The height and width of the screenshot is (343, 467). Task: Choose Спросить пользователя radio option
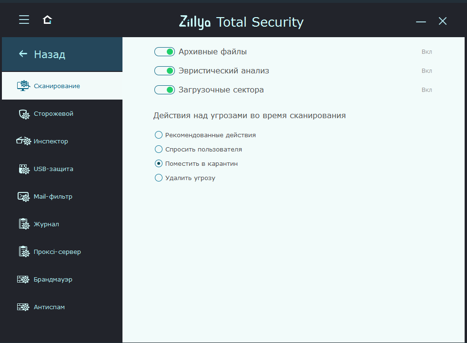tap(159, 150)
